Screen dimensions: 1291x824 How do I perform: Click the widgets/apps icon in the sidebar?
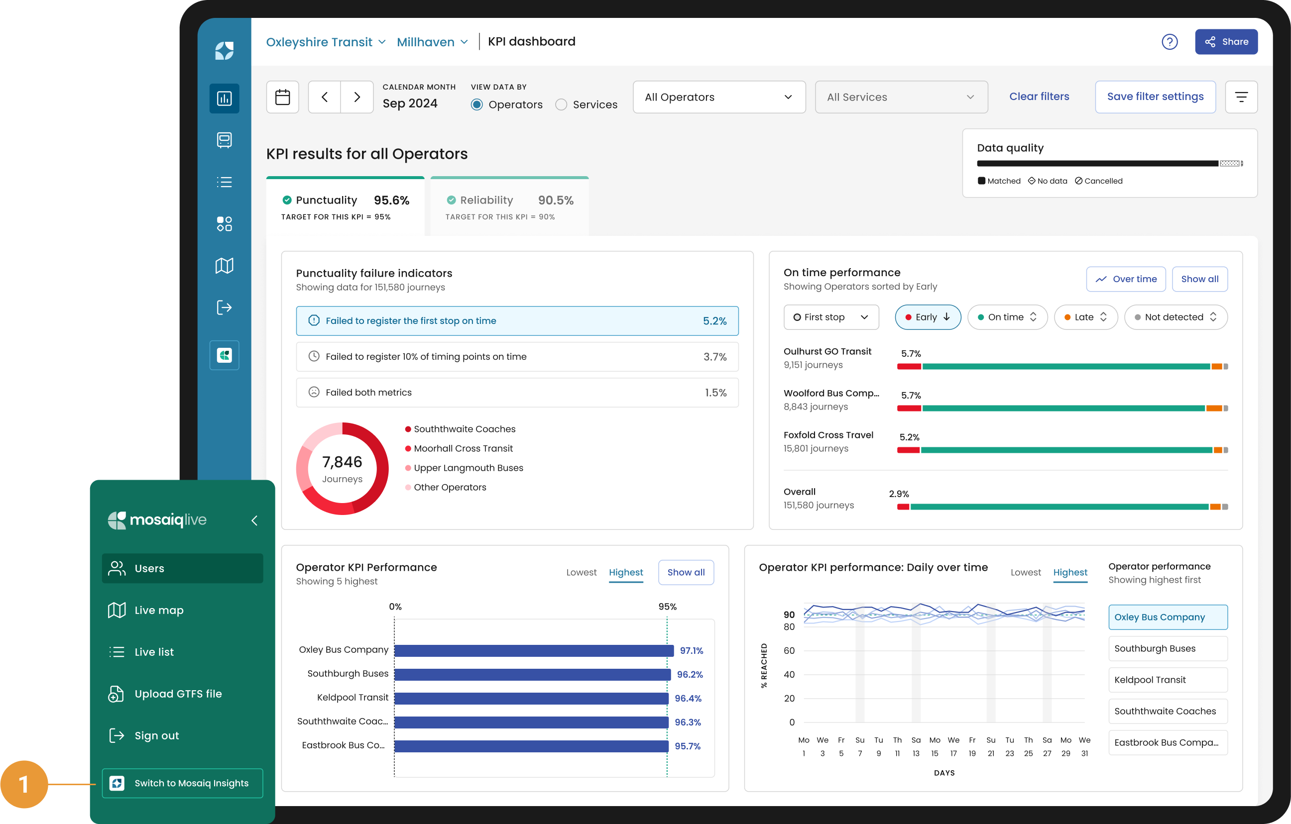[224, 223]
